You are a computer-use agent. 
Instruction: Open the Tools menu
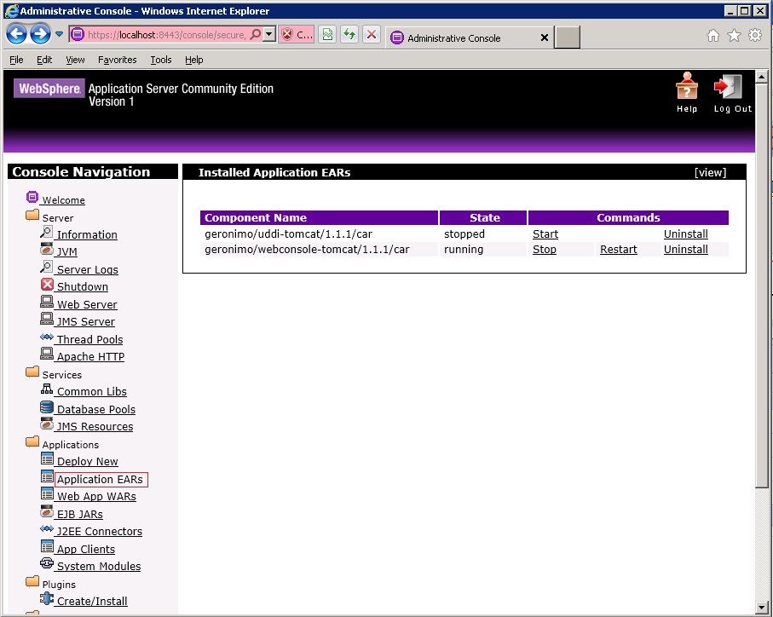point(161,60)
